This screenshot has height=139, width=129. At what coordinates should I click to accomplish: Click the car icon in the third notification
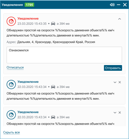(53, 117)
